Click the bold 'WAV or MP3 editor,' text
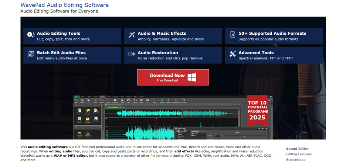346x163 pixels. [x=71, y=156]
